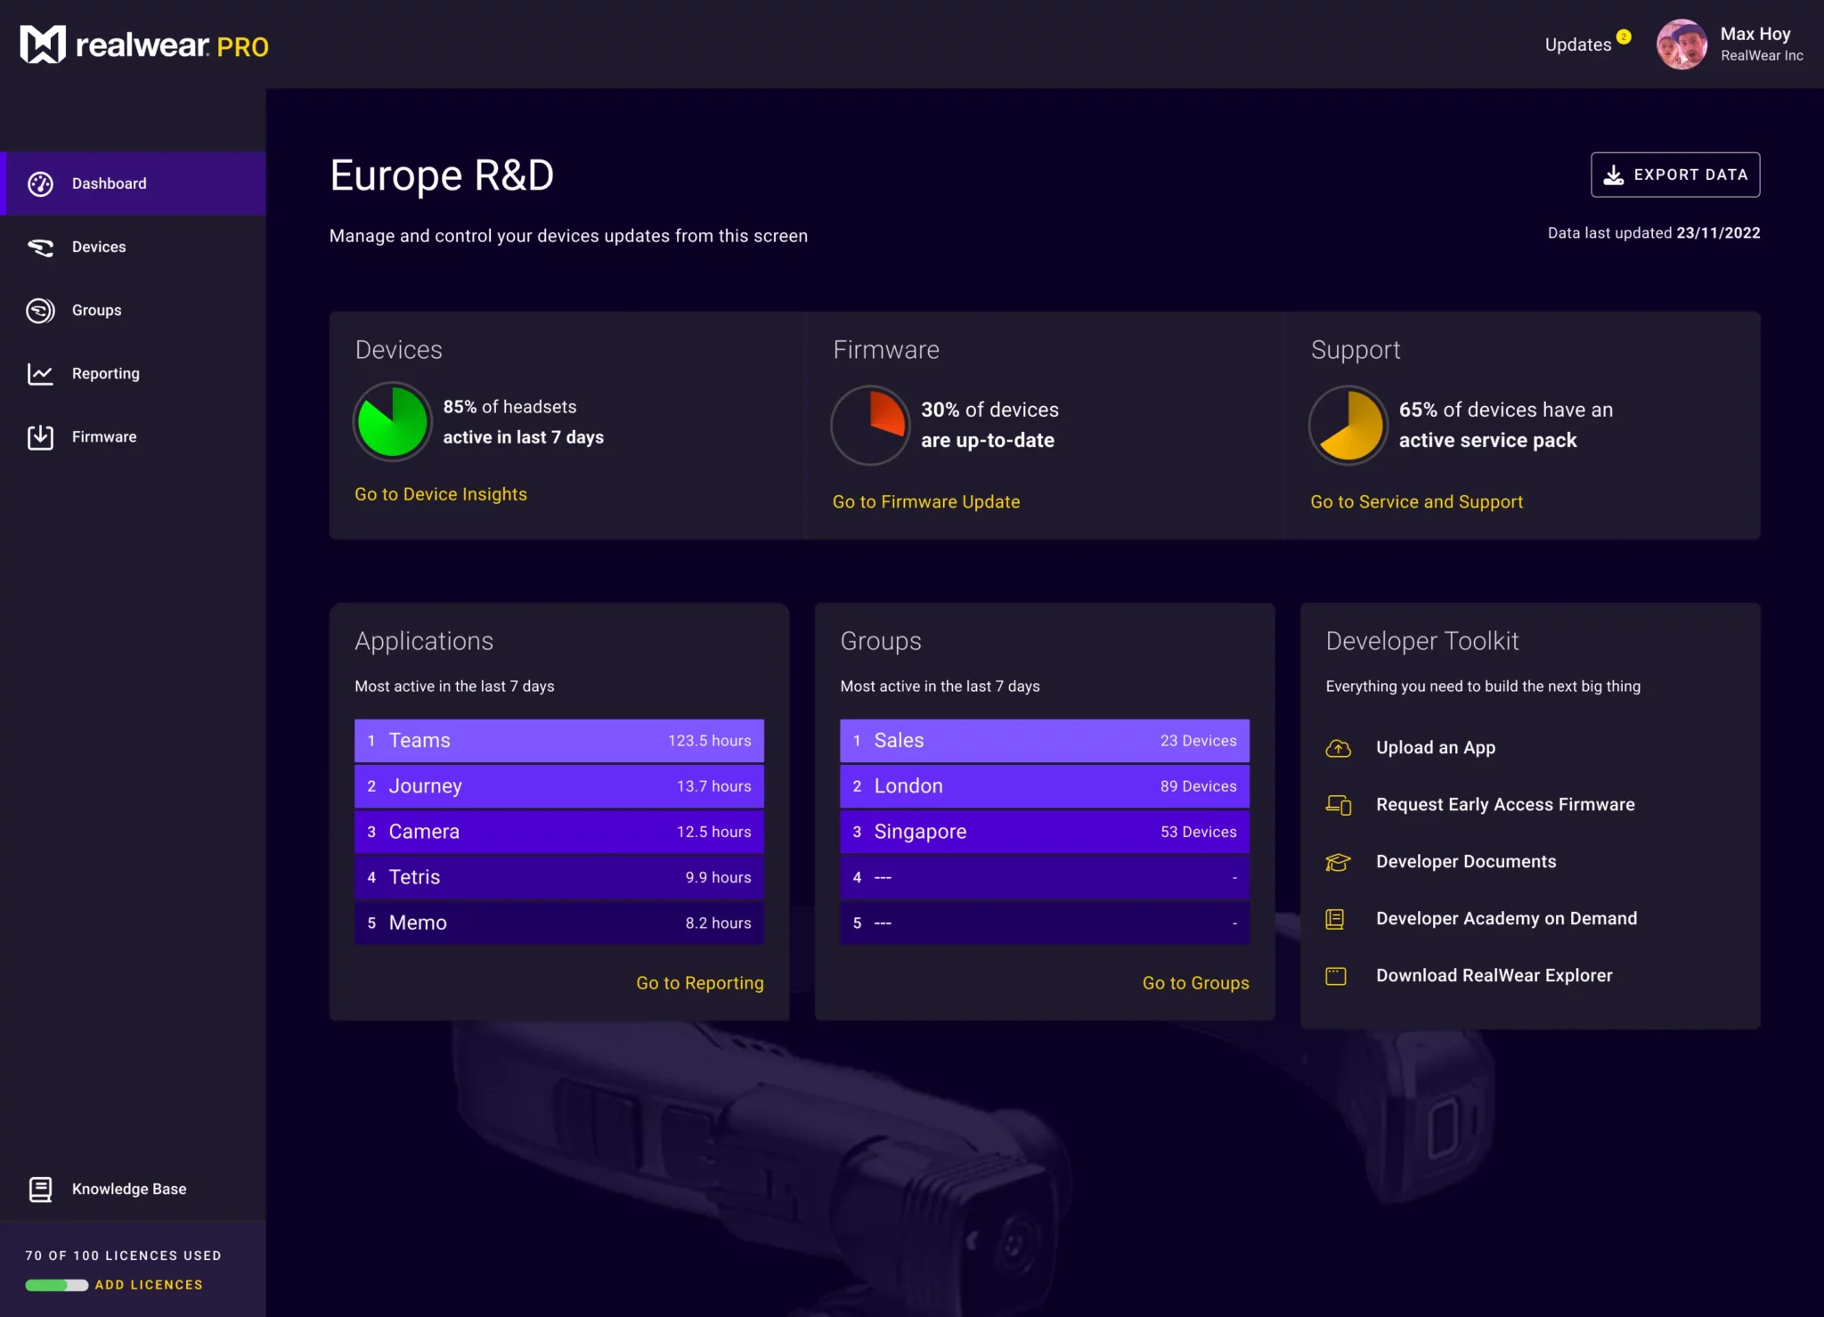The image size is (1824, 1317).
Task: Click the red firmware up-to-date pie chart
Action: click(870, 425)
